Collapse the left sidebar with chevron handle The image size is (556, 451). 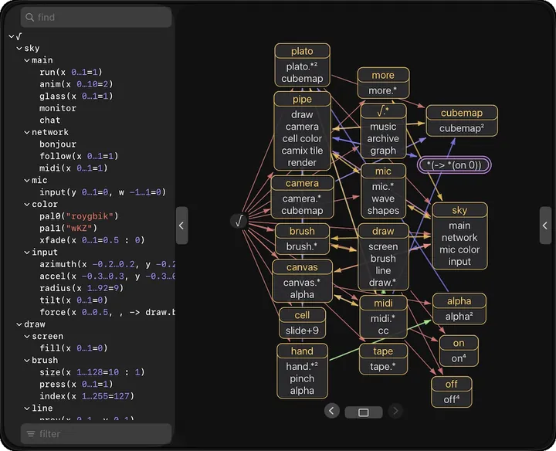[181, 225]
